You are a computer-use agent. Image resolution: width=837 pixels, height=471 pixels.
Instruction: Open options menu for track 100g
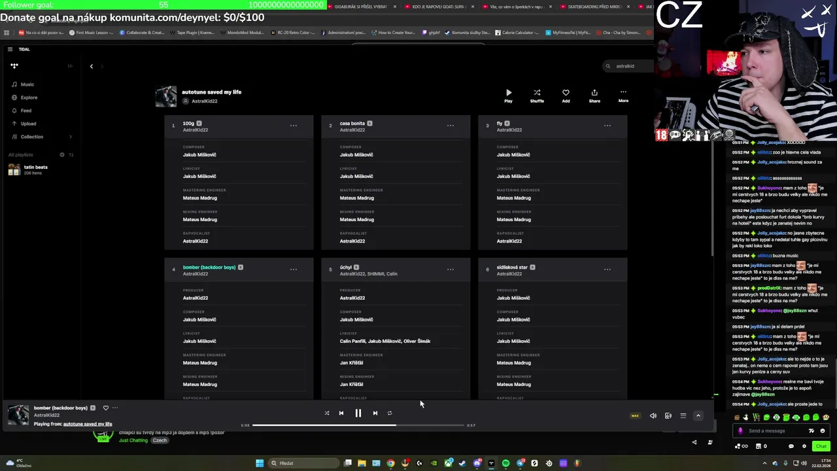pyautogui.click(x=294, y=126)
